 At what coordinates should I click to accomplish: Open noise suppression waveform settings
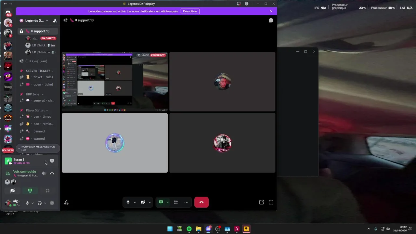(x=44, y=174)
